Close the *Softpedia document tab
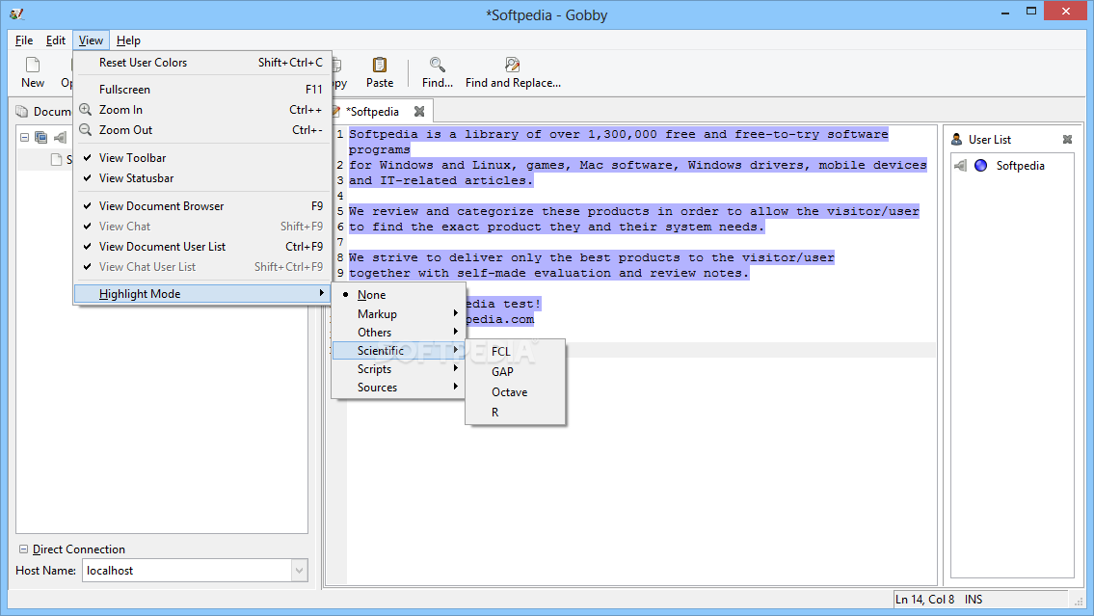 pos(419,112)
